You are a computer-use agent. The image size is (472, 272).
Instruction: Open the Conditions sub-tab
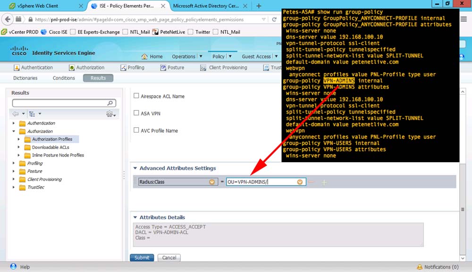click(x=64, y=78)
